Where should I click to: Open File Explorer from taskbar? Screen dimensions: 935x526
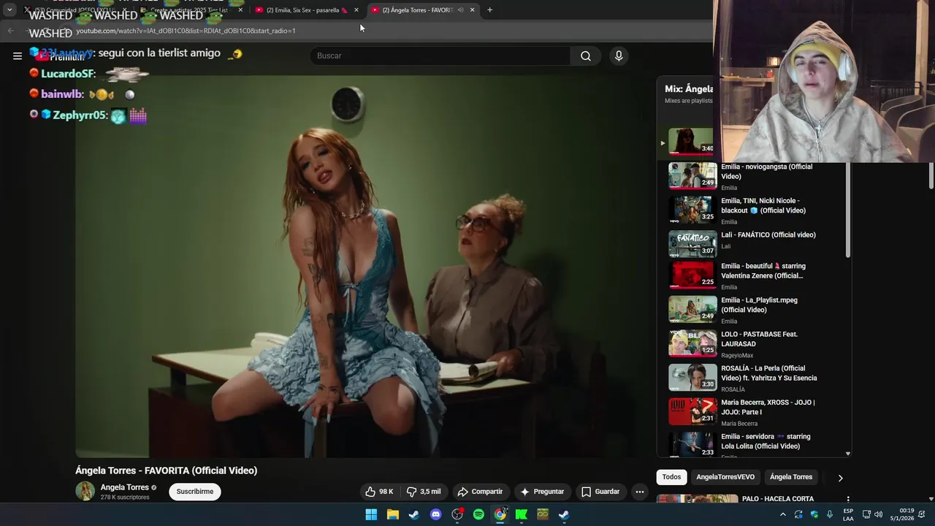(x=393, y=514)
